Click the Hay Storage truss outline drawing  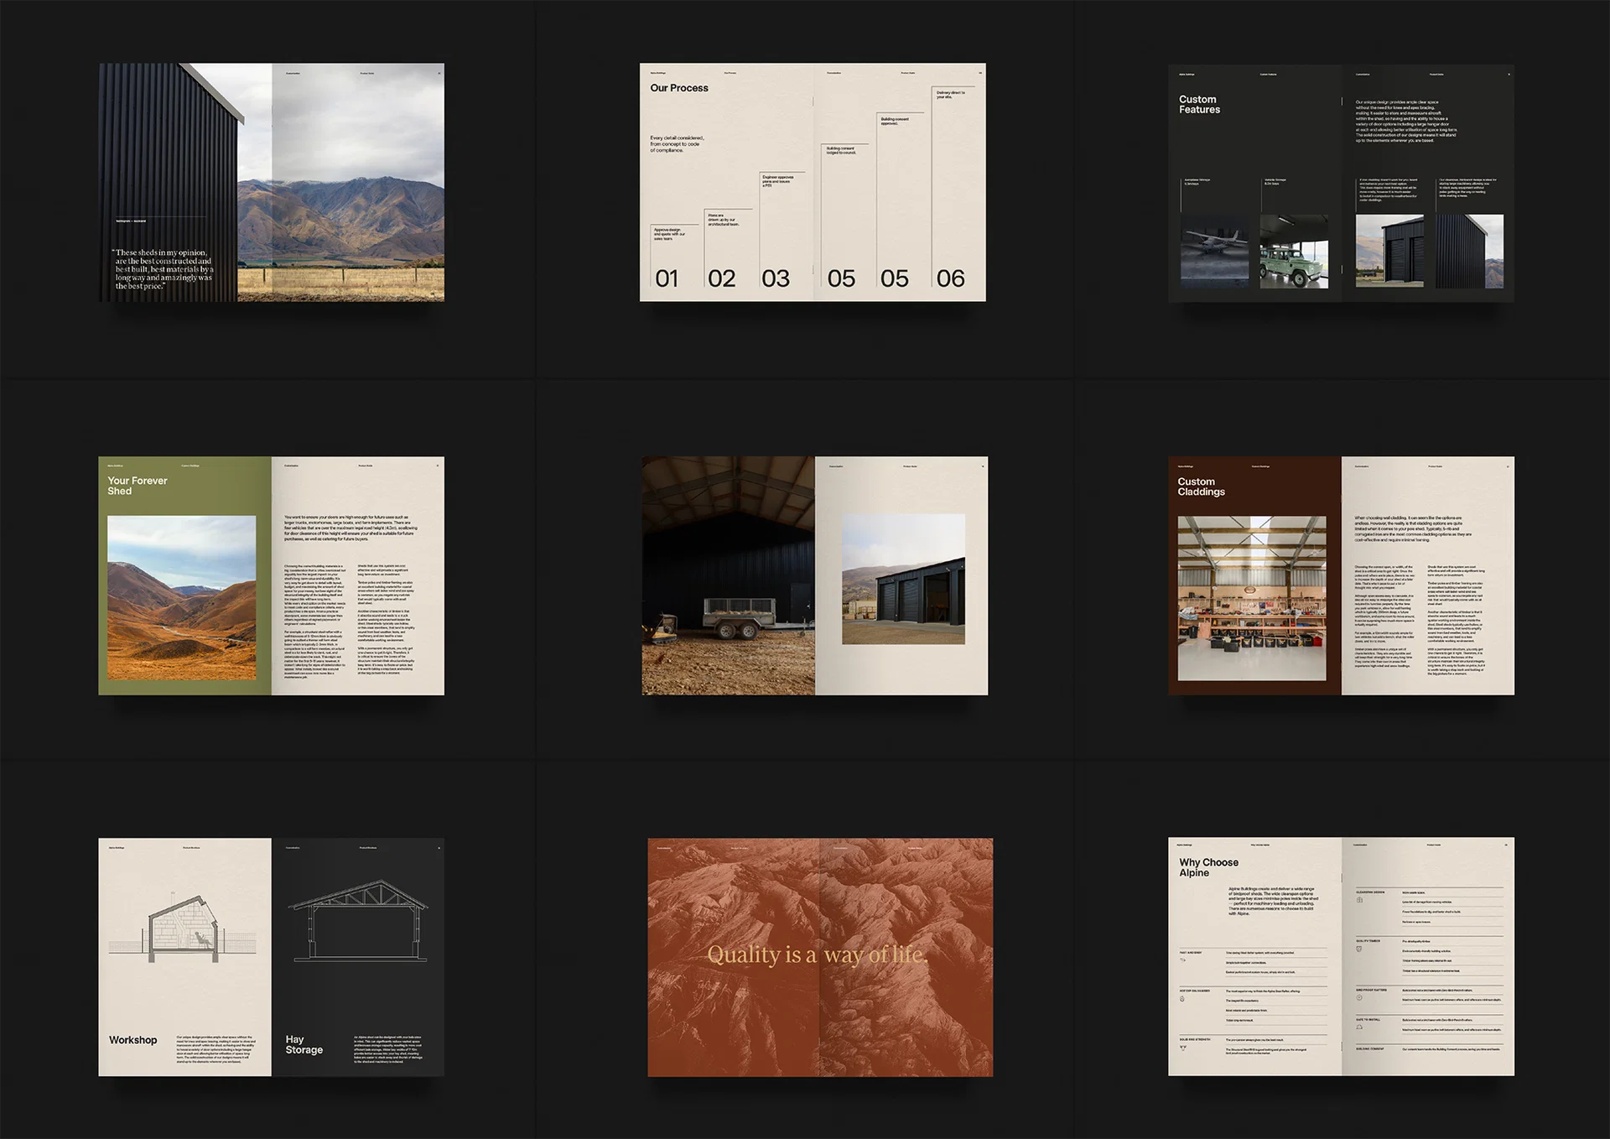pyautogui.click(x=357, y=920)
